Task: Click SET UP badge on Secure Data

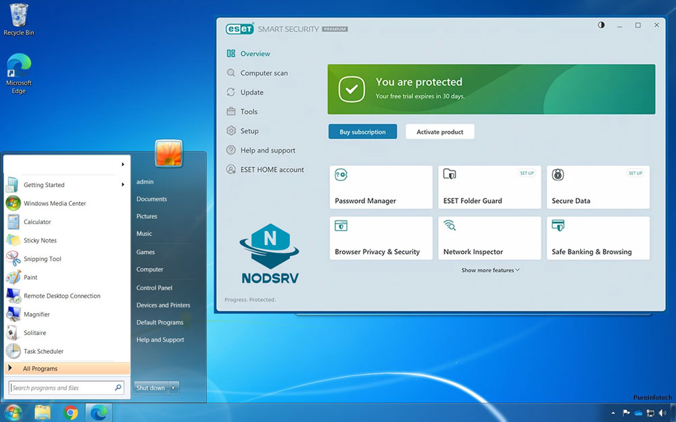Action: [x=635, y=174]
